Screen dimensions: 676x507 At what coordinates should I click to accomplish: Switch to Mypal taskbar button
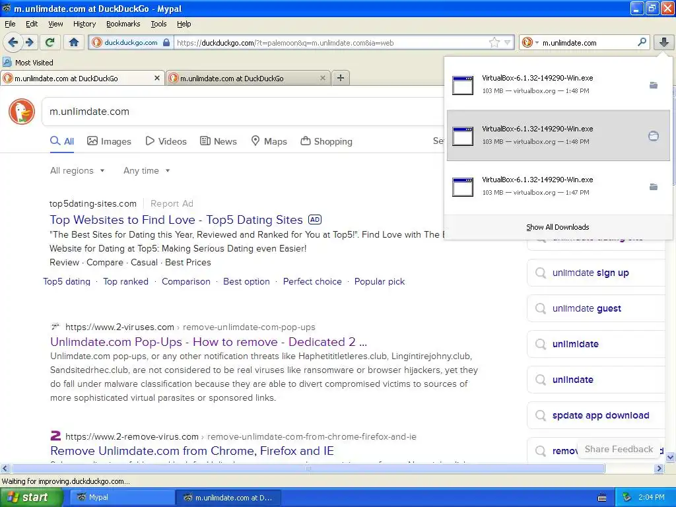point(122,498)
